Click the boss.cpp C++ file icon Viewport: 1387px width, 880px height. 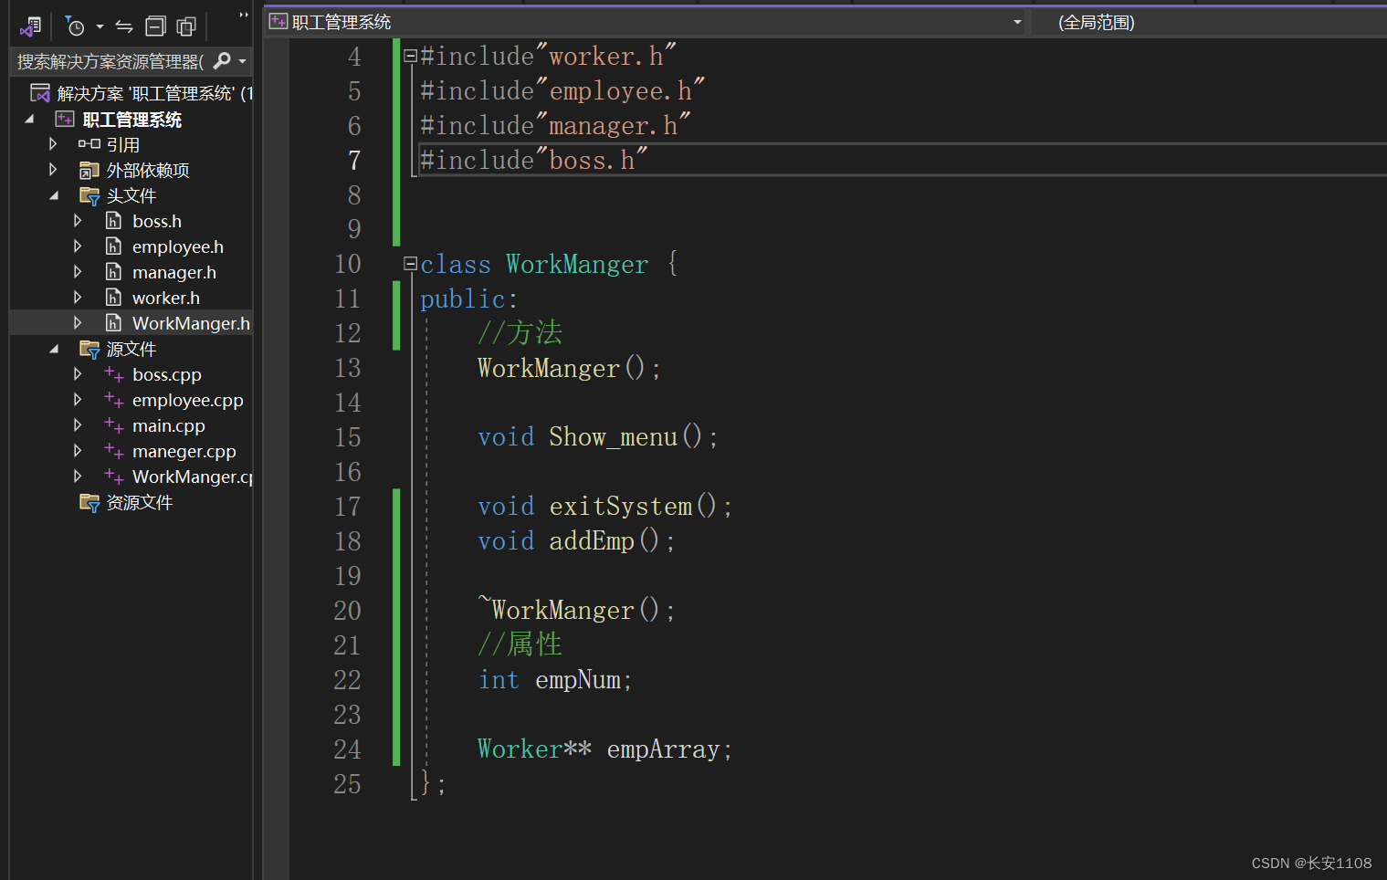(x=114, y=374)
